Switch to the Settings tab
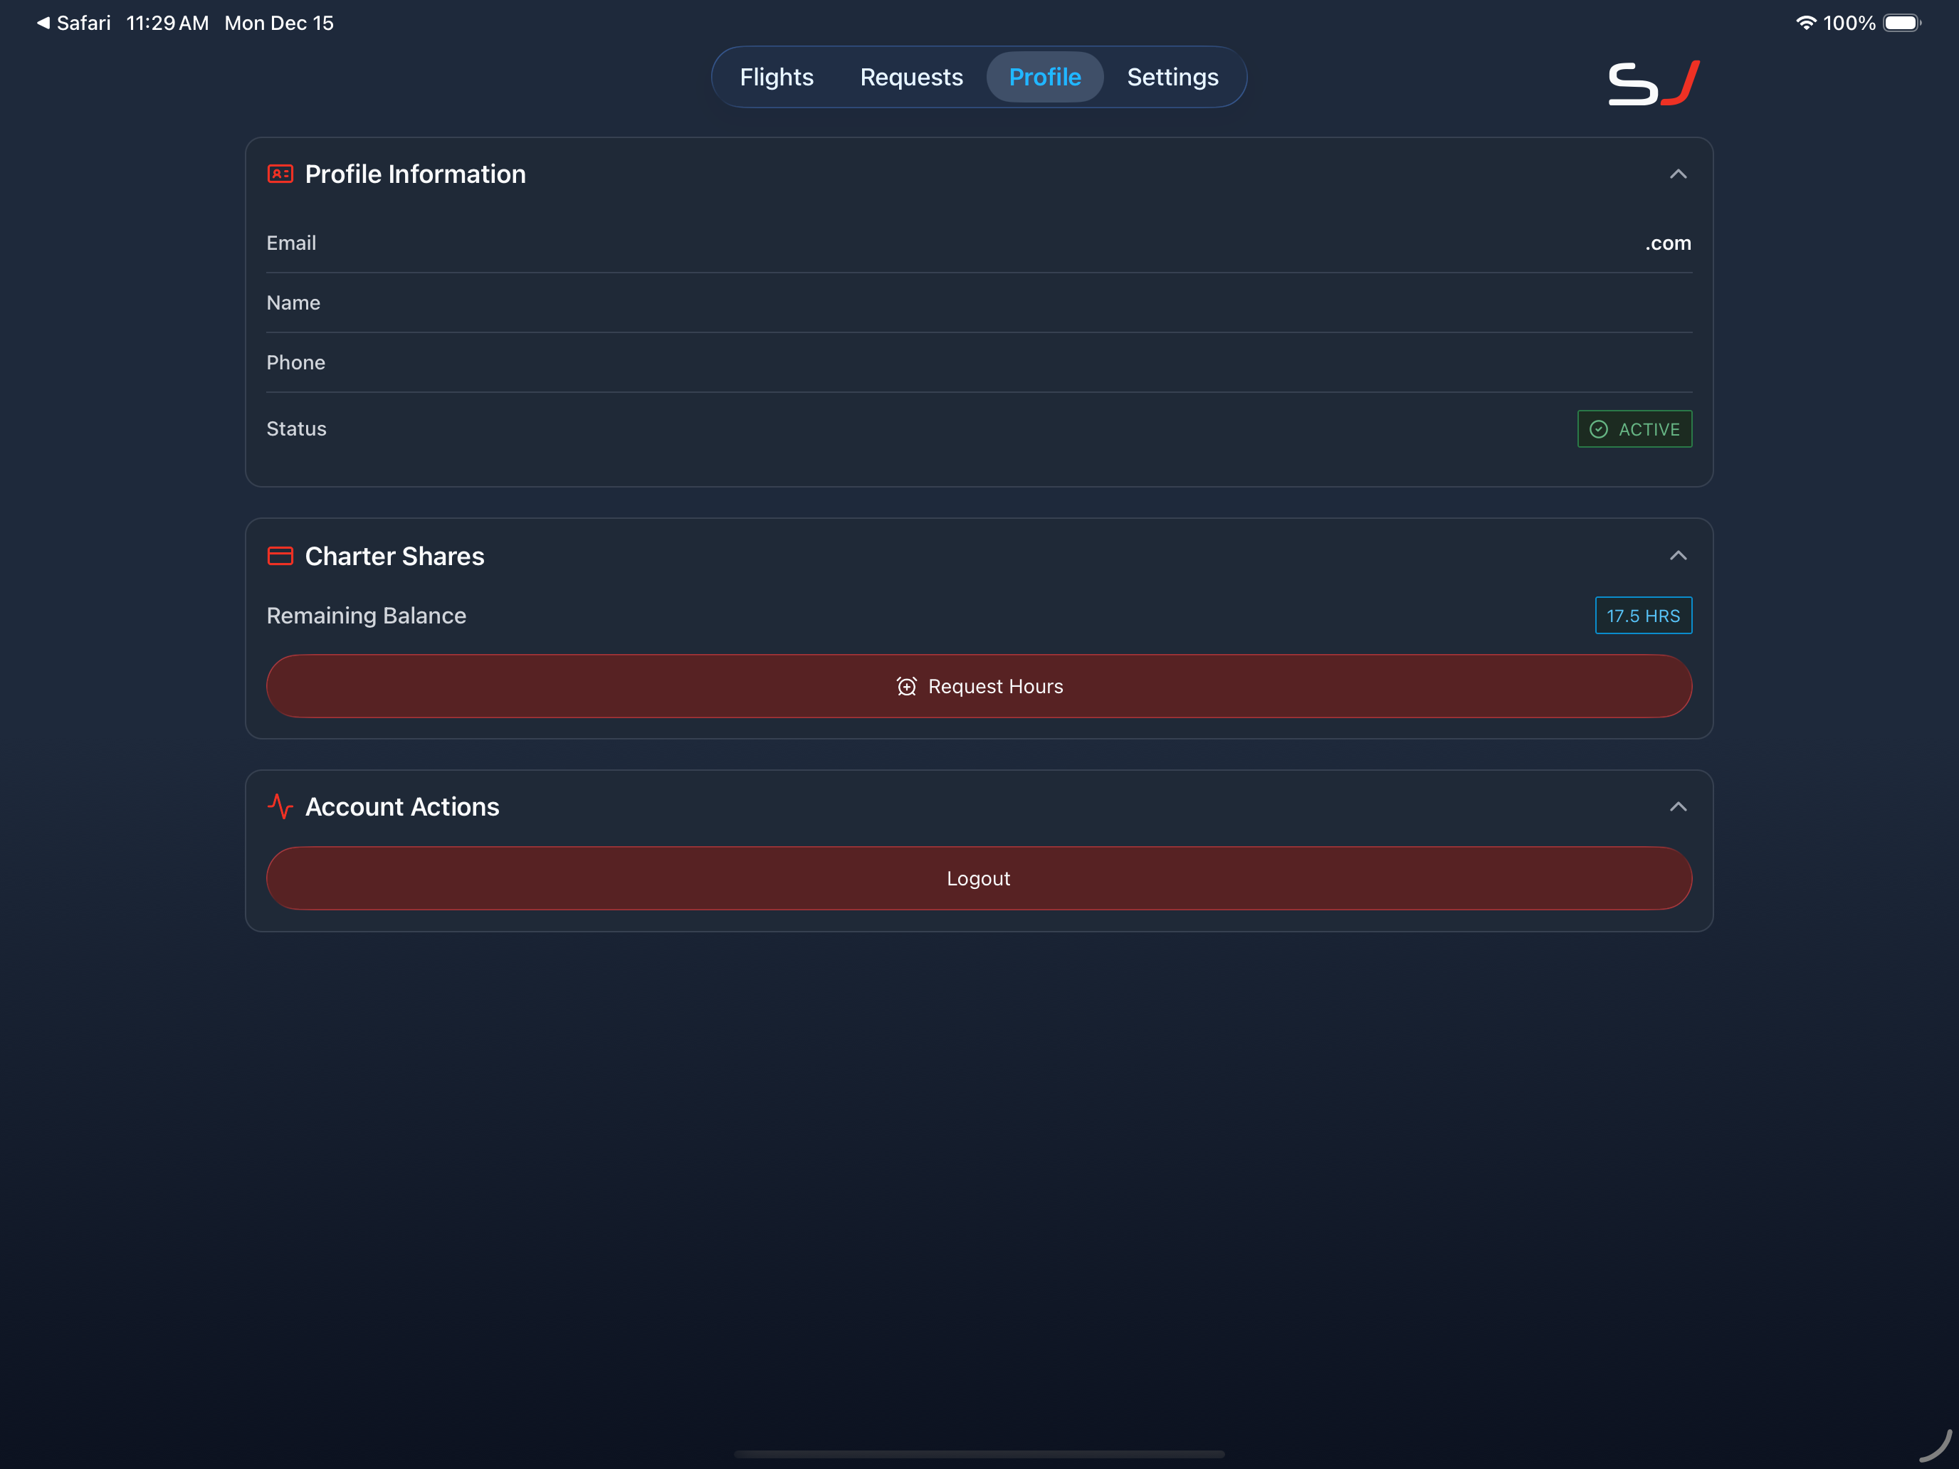The width and height of the screenshot is (1959, 1469). click(x=1172, y=77)
